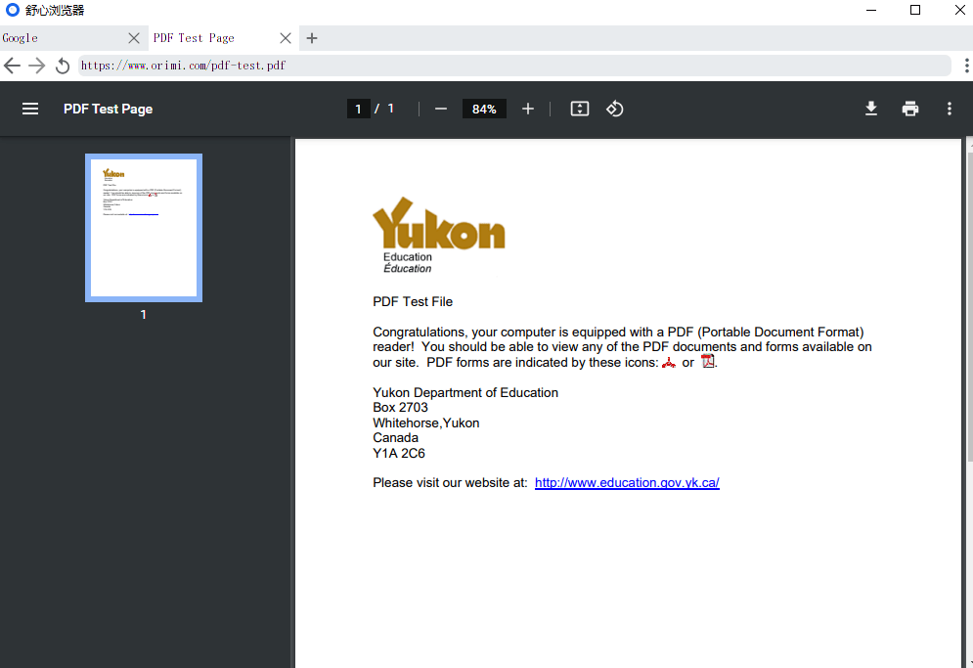This screenshot has height=668, width=973.
Task: Rotate the PDF counterclockwise
Action: click(x=615, y=110)
